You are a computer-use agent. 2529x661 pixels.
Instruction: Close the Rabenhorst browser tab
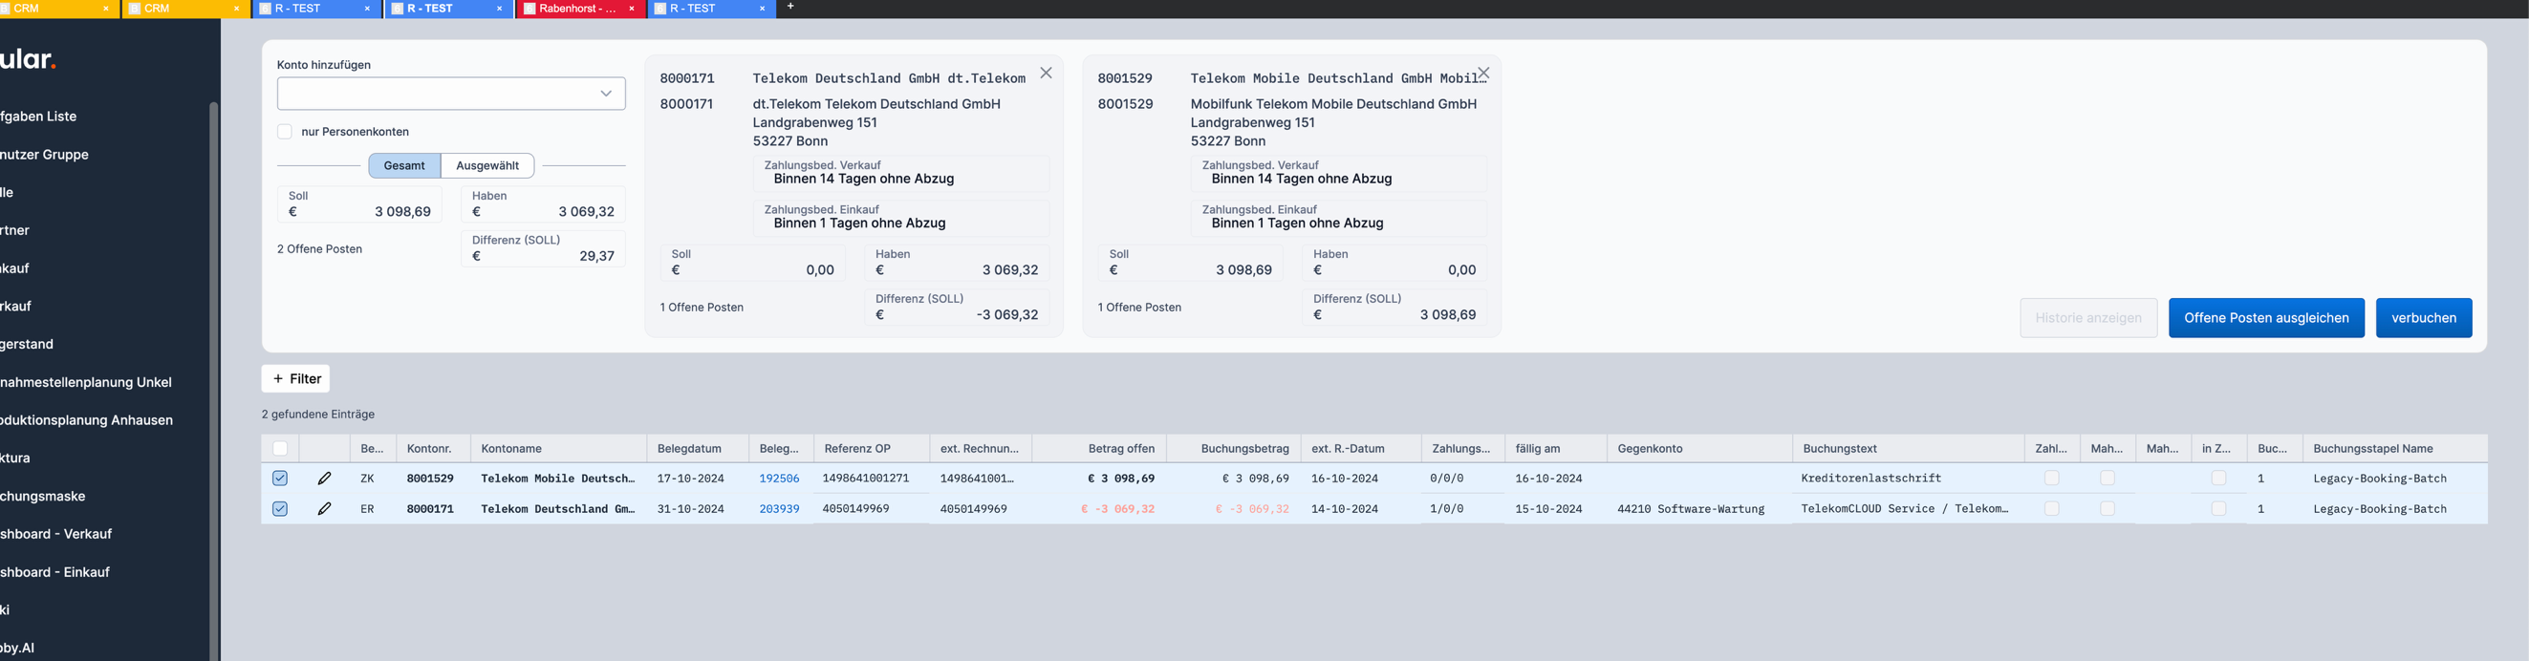[631, 9]
